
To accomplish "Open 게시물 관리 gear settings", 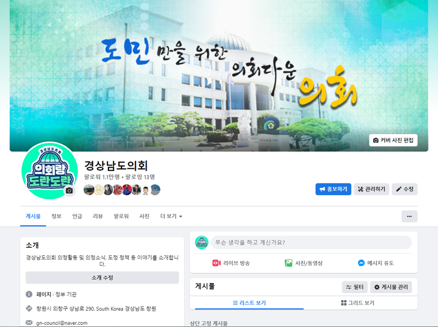I will (x=391, y=287).
